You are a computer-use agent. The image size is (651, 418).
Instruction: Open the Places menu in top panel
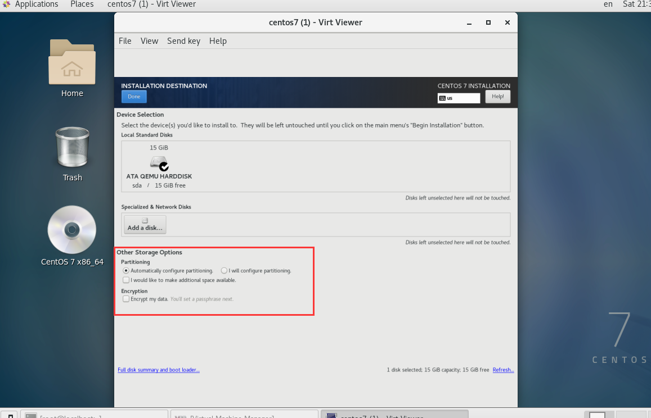[x=82, y=4]
